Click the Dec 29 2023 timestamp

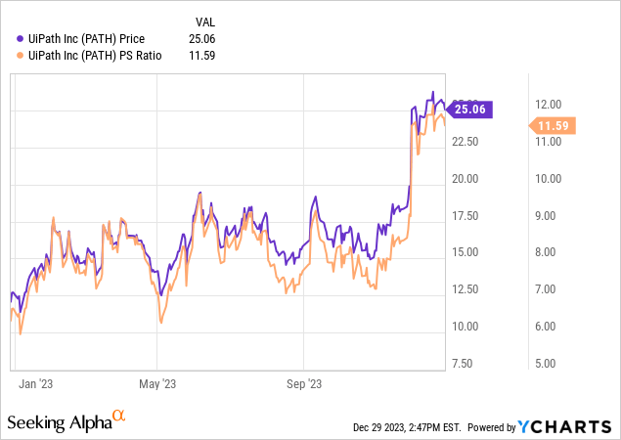click(409, 428)
